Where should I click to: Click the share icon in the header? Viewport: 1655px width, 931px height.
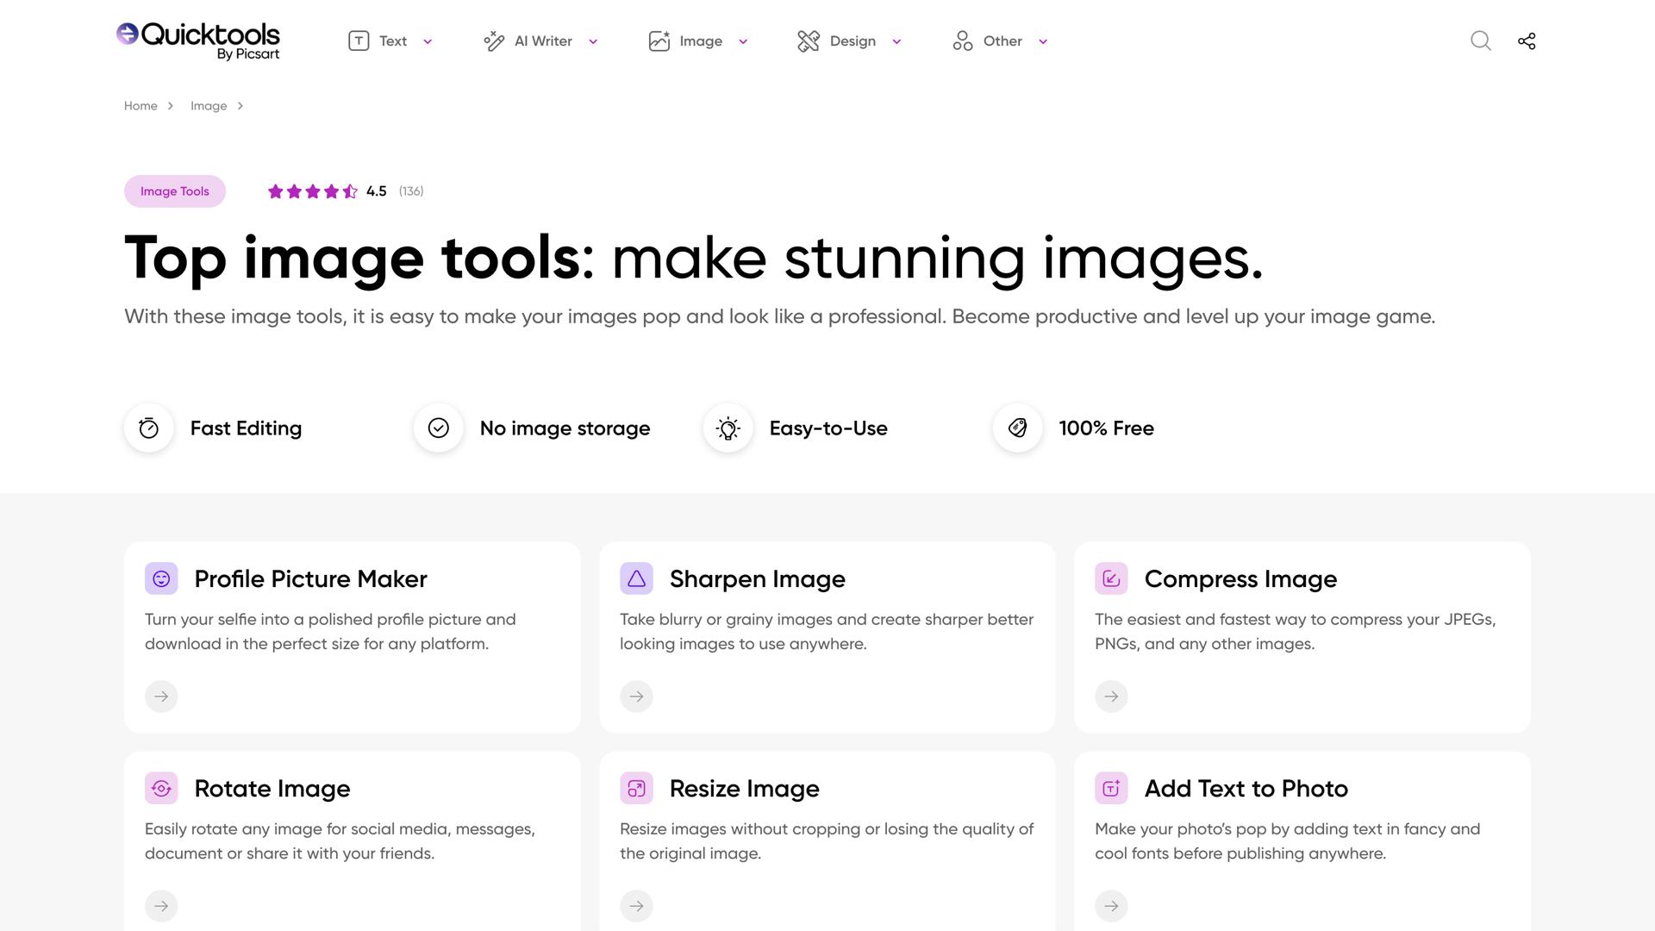(1527, 41)
